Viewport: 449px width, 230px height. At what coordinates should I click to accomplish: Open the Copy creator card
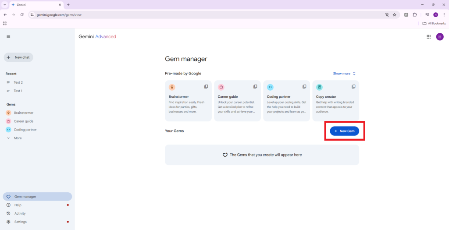[335, 101]
